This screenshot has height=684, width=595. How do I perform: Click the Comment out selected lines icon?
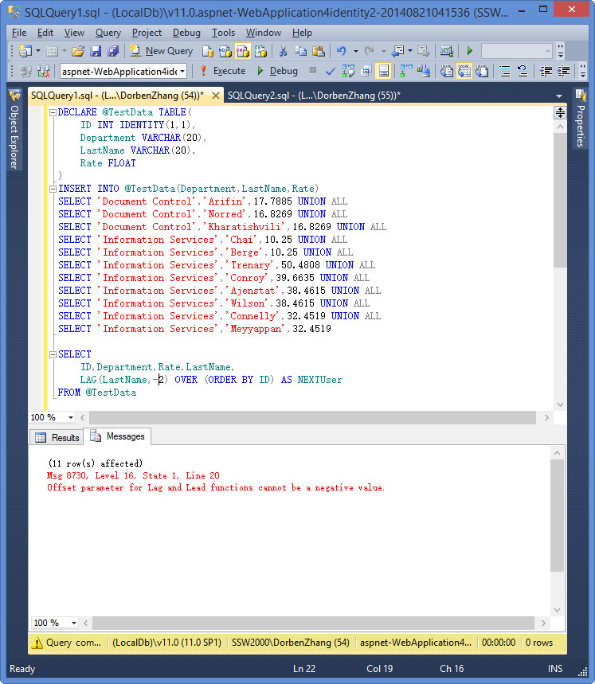pos(505,71)
